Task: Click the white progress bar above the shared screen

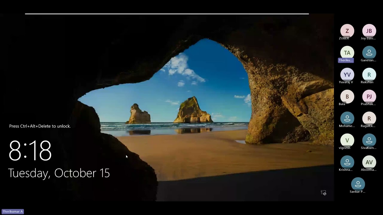Action: coord(167,14)
